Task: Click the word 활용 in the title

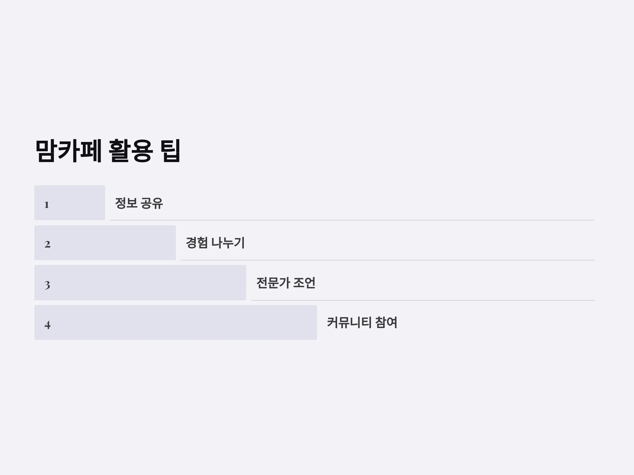Action: click(130, 151)
